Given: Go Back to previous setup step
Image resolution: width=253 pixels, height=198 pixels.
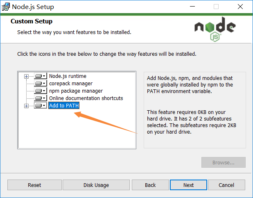Looking at the screenshot, I should (150, 185).
